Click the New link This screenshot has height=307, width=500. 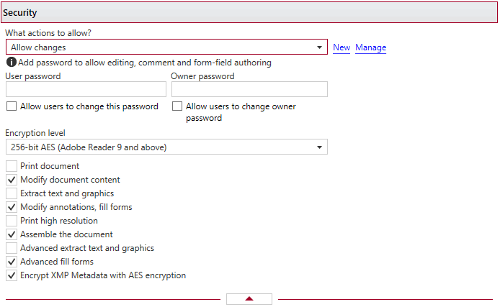[341, 47]
